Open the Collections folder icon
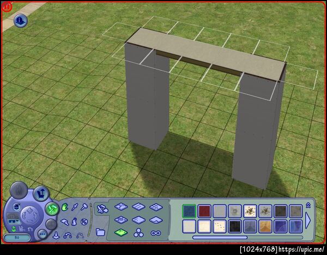Screen dimensions: 327x255 point(100,232)
